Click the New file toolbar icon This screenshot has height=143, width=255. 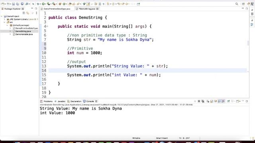coord(3,4)
